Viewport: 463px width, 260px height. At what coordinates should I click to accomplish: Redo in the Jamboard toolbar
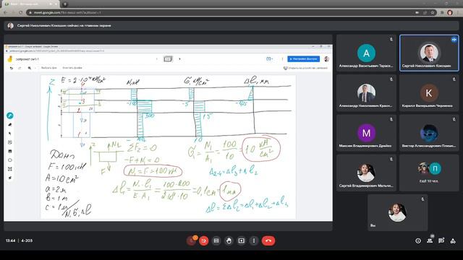tap(20, 68)
